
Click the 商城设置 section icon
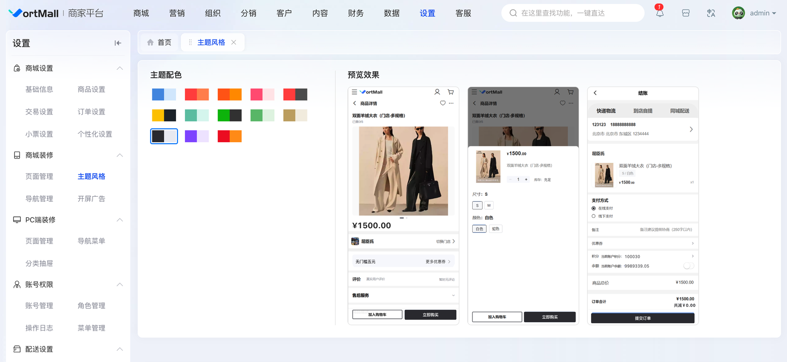click(x=17, y=68)
